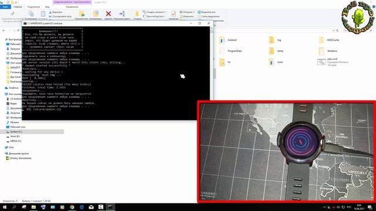The width and height of the screenshot is (376, 211).
Task: Select Сеть (Network) in navigation pane
Action: (x=9, y=147)
